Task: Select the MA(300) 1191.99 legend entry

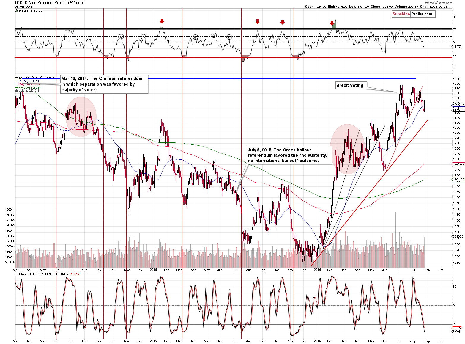Action: pyautogui.click(x=28, y=88)
